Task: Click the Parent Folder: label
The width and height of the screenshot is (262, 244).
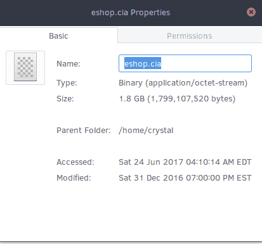Action: (x=84, y=131)
